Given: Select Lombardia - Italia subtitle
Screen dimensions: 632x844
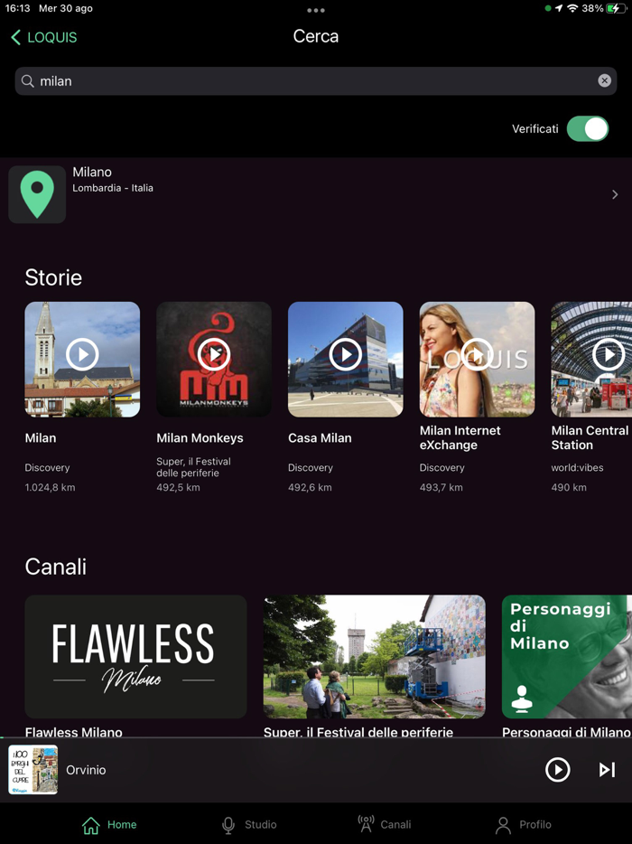Looking at the screenshot, I should (x=113, y=188).
